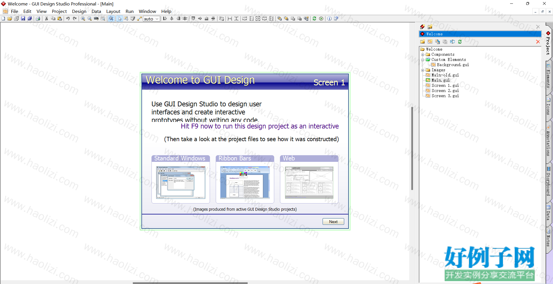Click the canvas vertical scrollbar thumb
The image size is (553, 284).
[x=412, y=148]
